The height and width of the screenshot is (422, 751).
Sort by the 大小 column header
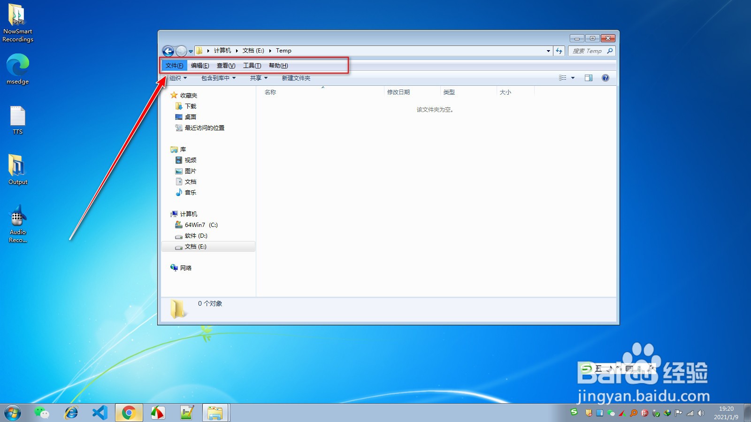tap(515, 92)
